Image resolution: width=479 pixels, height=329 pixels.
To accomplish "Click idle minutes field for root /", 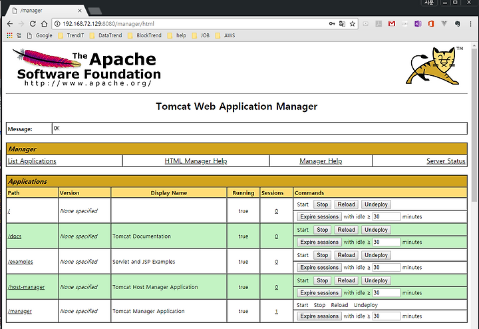I will [386, 217].
